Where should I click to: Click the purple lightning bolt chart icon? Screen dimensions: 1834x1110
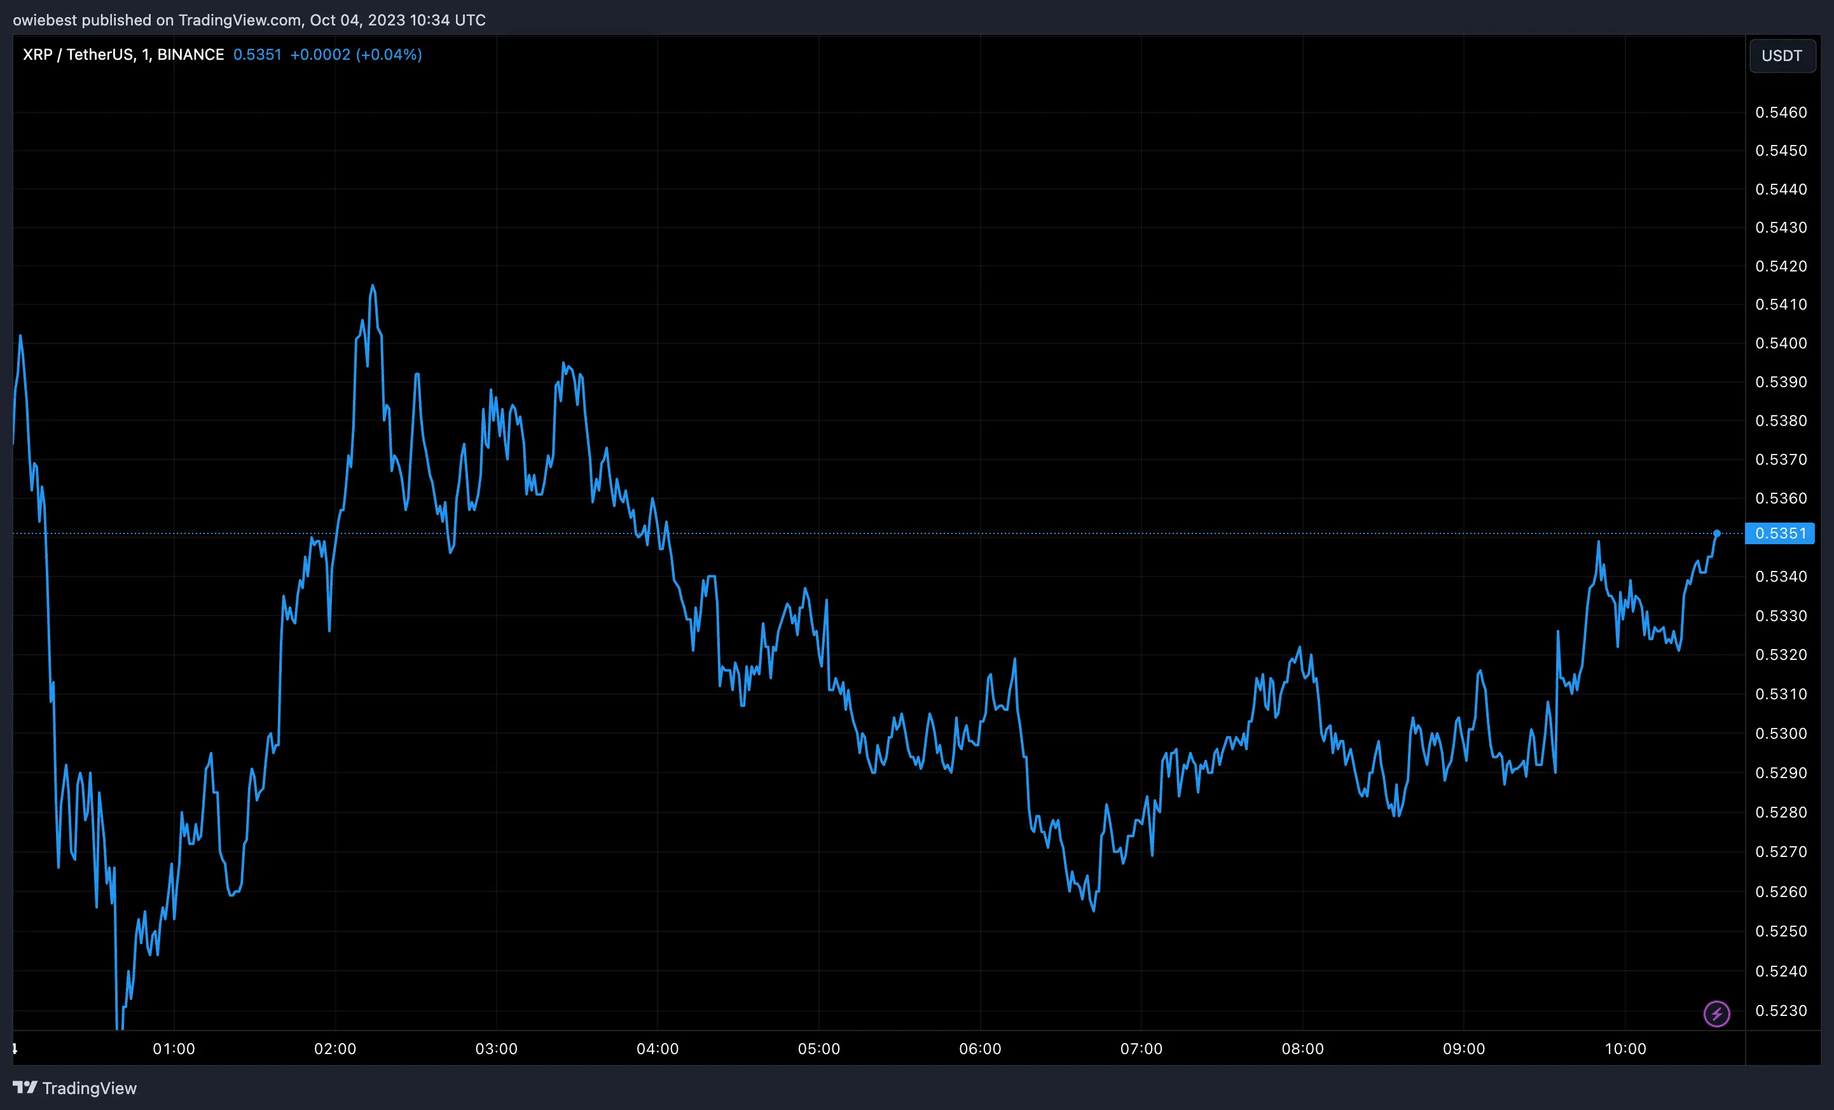point(1716,1013)
